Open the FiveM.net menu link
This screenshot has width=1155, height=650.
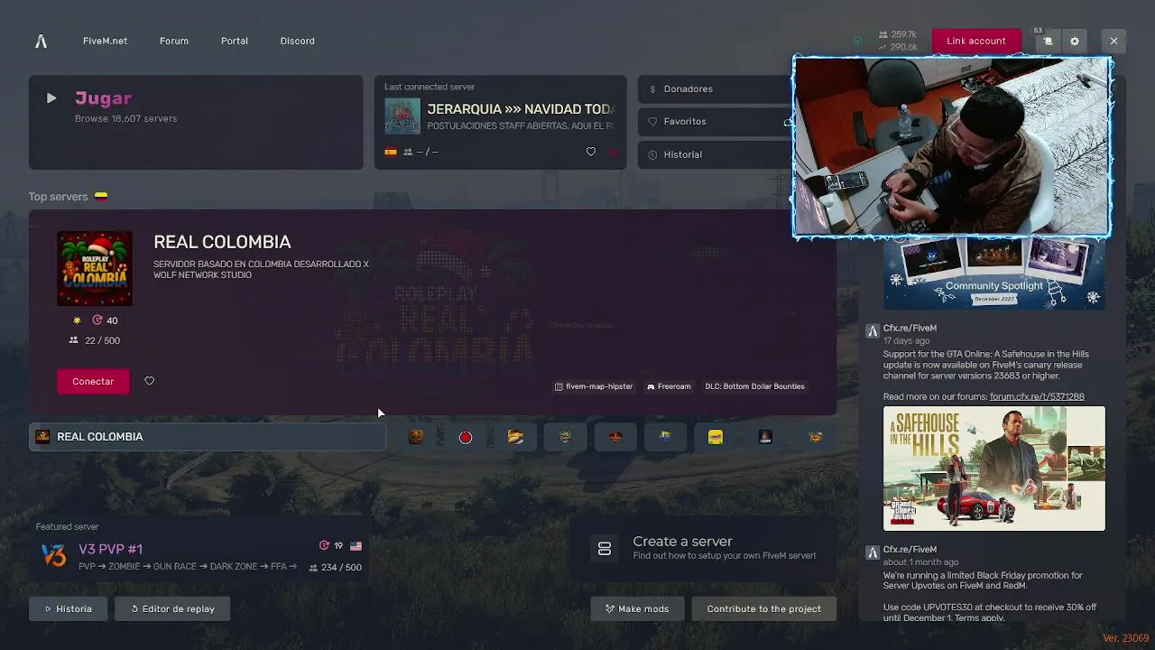coord(105,41)
